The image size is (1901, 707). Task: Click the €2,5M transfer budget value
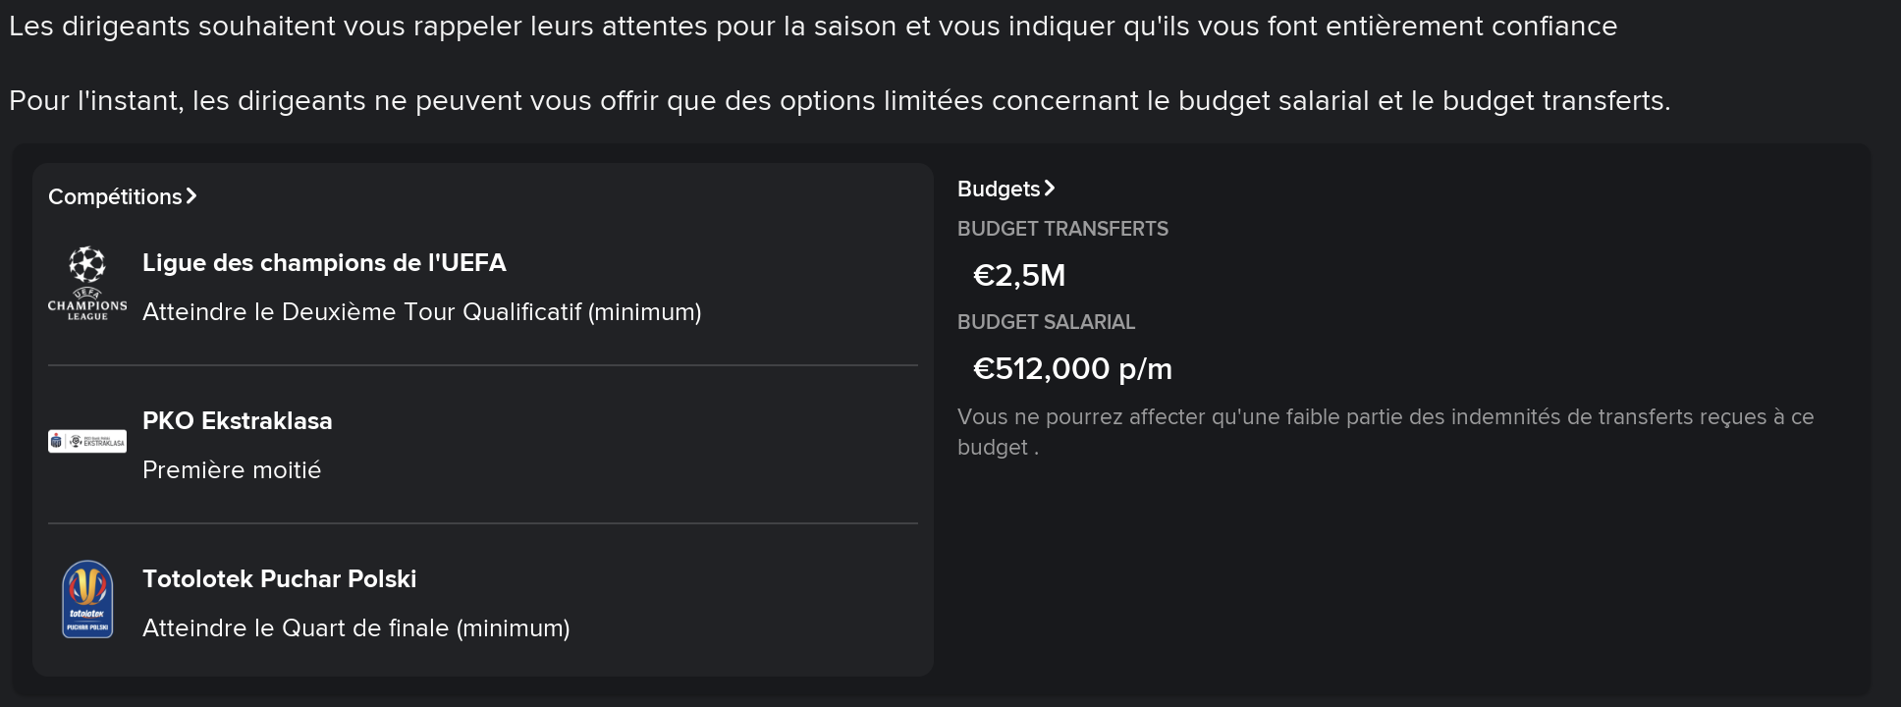(1019, 275)
